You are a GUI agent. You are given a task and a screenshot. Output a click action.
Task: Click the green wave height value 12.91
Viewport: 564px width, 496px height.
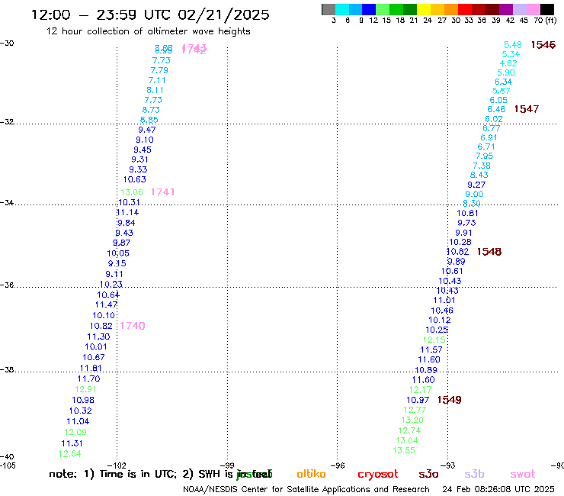(85, 389)
